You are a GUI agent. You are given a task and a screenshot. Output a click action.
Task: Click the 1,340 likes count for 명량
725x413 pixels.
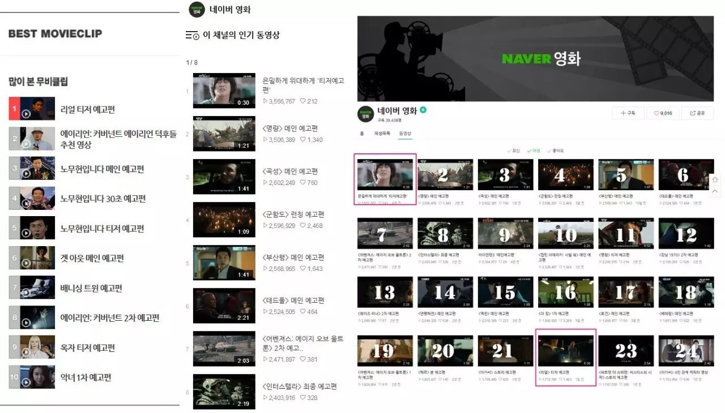314,140
